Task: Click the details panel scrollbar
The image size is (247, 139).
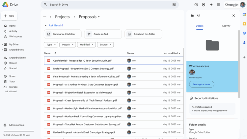Action: tap(239, 64)
